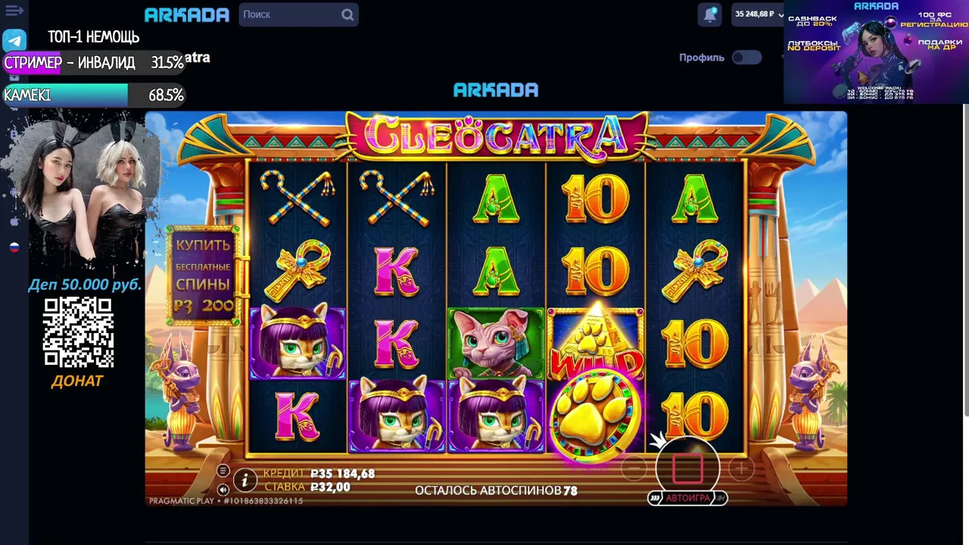Click the search magnifier icon
This screenshot has height=545, width=969.
point(347,14)
